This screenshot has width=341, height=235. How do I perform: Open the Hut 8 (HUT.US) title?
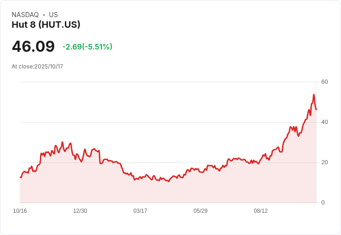click(46, 25)
